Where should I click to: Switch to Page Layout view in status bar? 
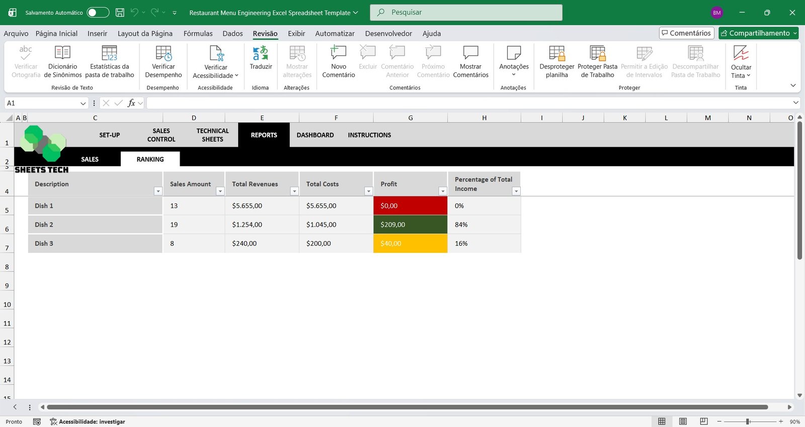683,421
